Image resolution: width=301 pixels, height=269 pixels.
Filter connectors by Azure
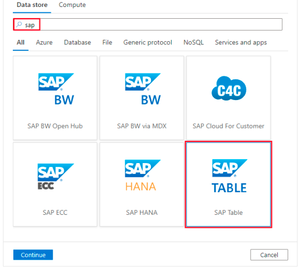pos(44,42)
